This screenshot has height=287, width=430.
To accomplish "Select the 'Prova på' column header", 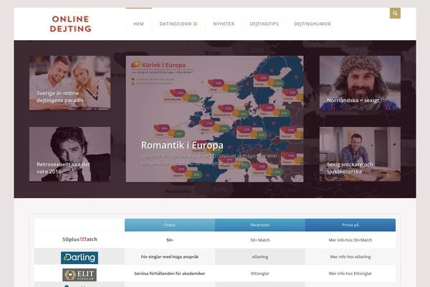I will point(350,225).
